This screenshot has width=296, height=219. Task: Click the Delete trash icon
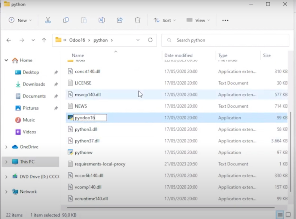click(137, 20)
